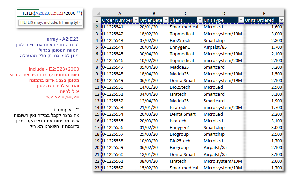This screenshot has width=293, height=180.
Task: Click the Client header cell
Action: coord(186,20)
